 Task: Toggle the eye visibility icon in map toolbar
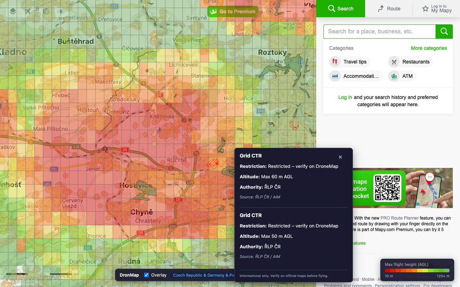tap(61, 11)
